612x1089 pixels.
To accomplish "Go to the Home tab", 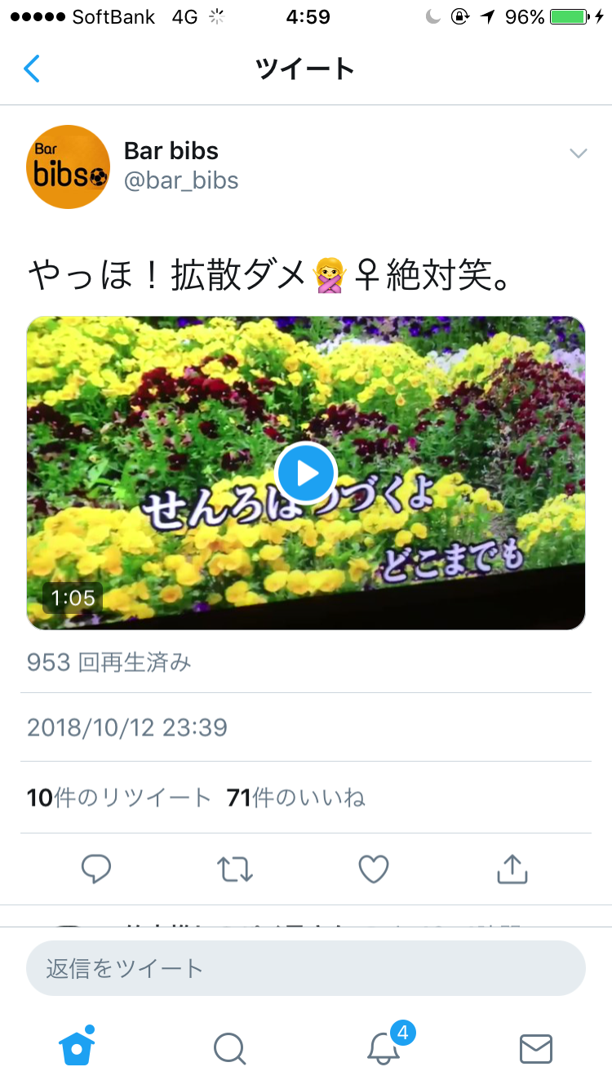I will click(77, 1046).
